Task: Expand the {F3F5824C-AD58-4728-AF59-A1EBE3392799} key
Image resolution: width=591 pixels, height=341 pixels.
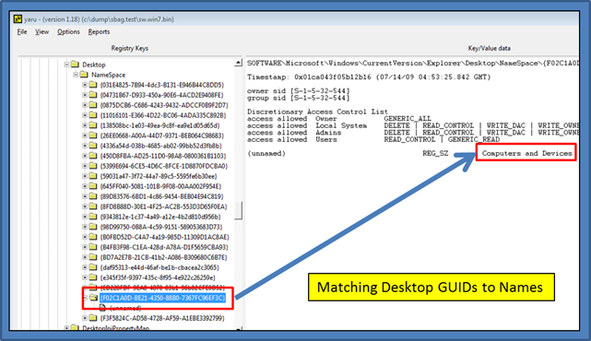Action: click(x=85, y=318)
